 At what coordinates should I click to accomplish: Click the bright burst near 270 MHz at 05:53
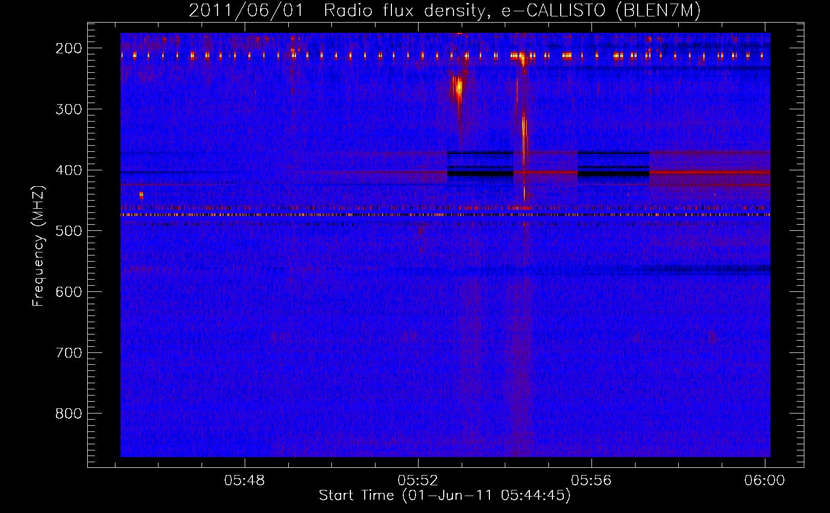click(x=458, y=88)
